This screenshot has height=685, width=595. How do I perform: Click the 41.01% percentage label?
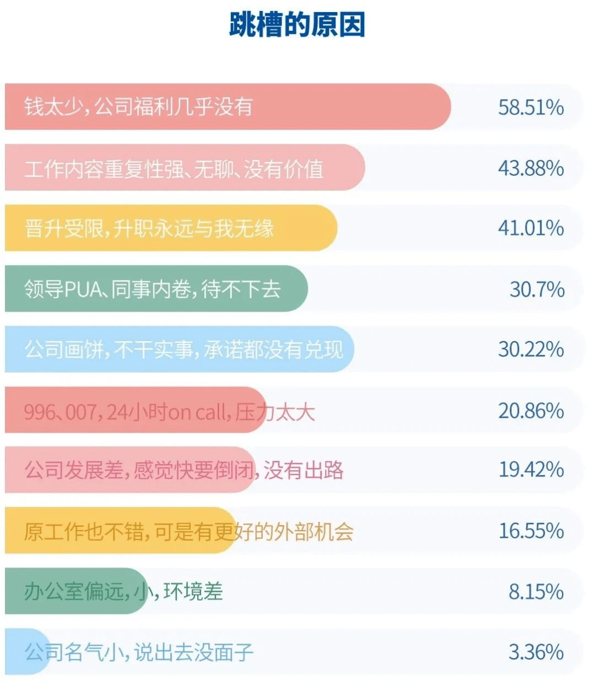[531, 228]
